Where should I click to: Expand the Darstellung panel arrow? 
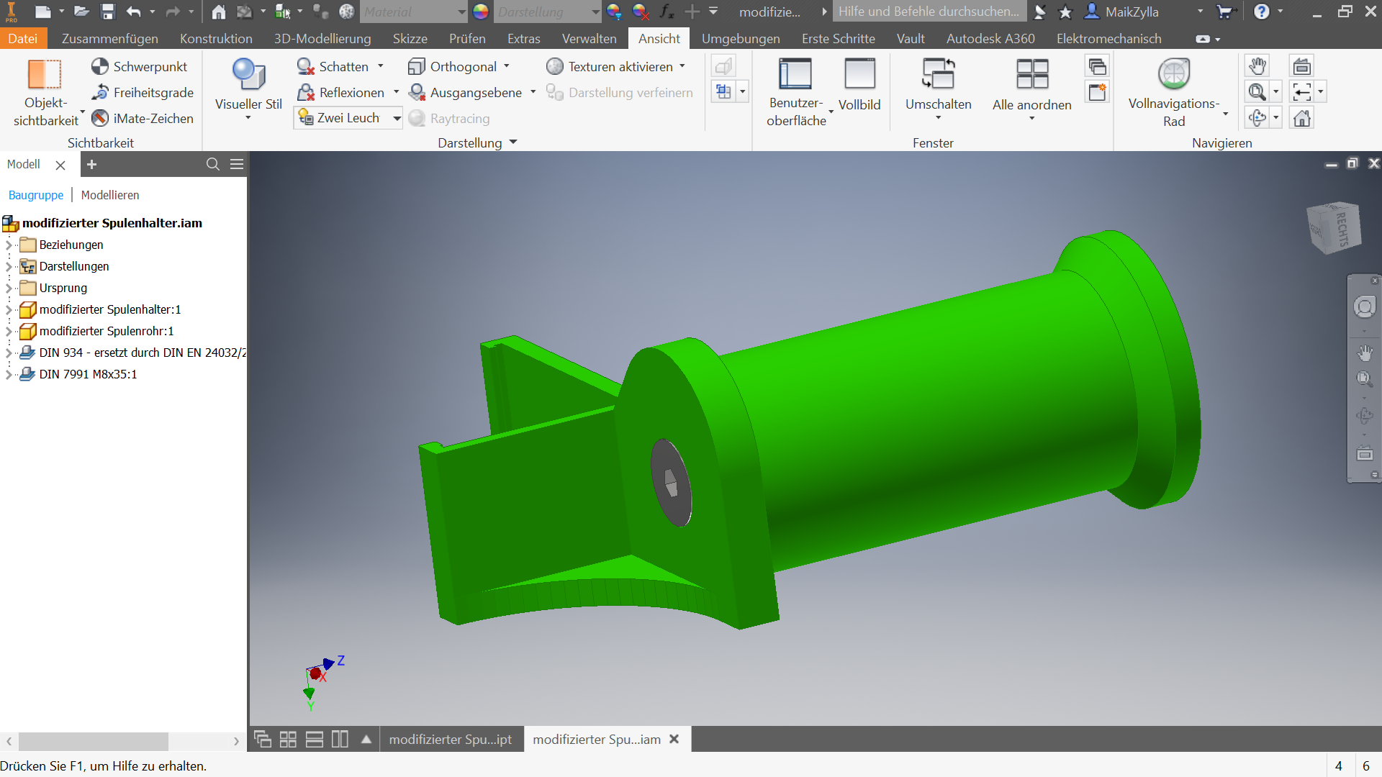[513, 142]
